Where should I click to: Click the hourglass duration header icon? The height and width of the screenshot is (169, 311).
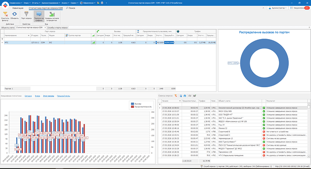138,31
